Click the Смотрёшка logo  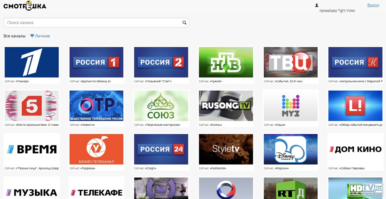25,6
